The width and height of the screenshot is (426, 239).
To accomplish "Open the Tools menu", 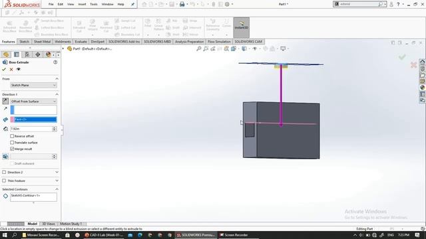I will click(x=94, y=5).
